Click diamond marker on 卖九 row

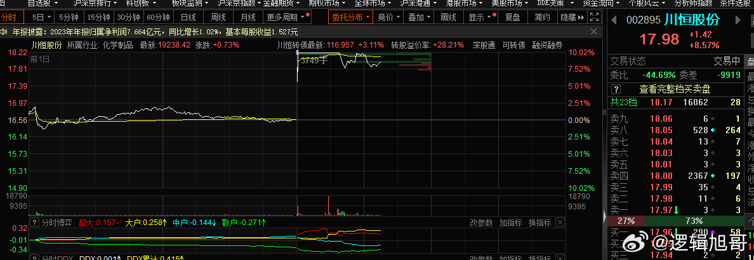point(713,119)
